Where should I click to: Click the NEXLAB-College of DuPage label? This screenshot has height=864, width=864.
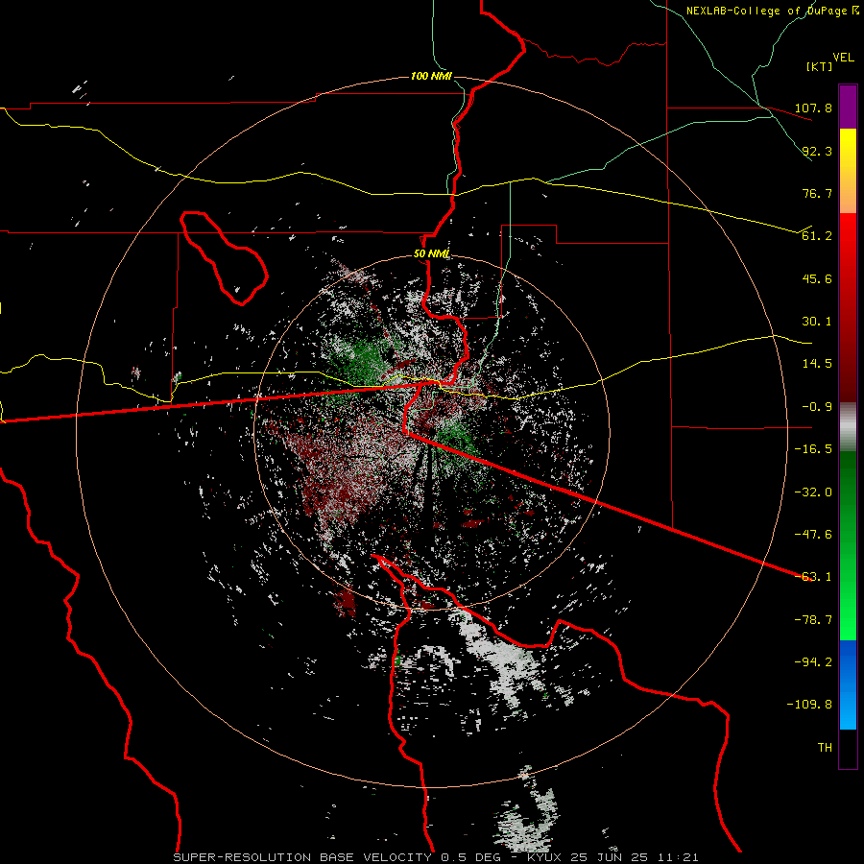point(772,11)
